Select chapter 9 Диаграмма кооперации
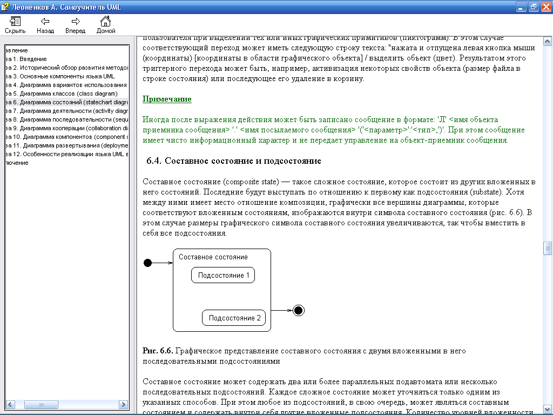 coord(67,128)
